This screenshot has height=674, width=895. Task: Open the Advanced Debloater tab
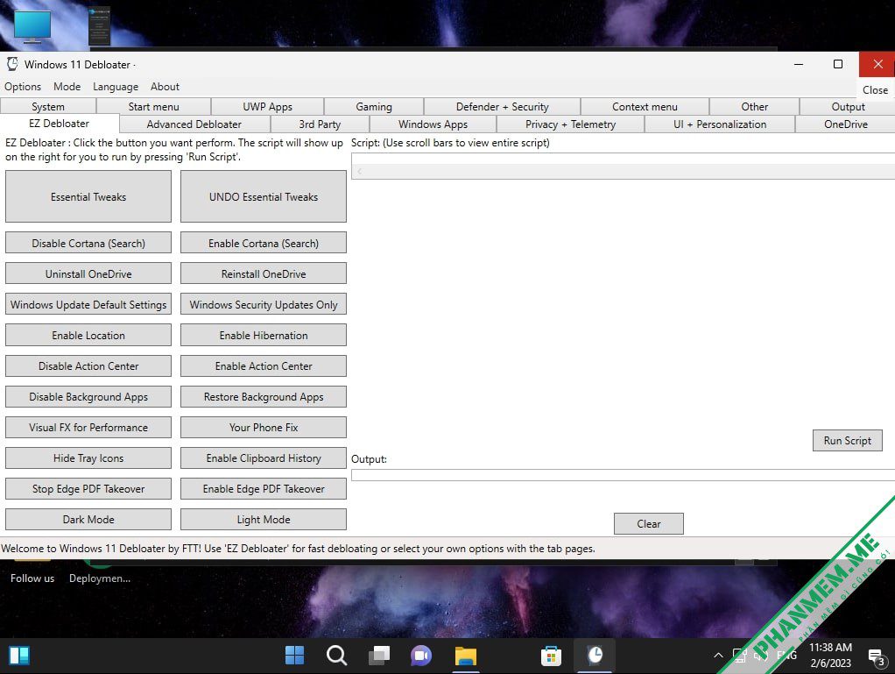[194, 124]
